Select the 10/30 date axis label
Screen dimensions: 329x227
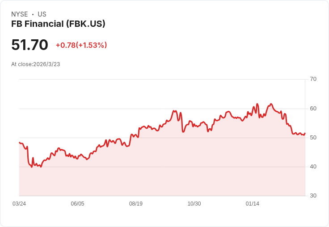click(x=194, y=204)
